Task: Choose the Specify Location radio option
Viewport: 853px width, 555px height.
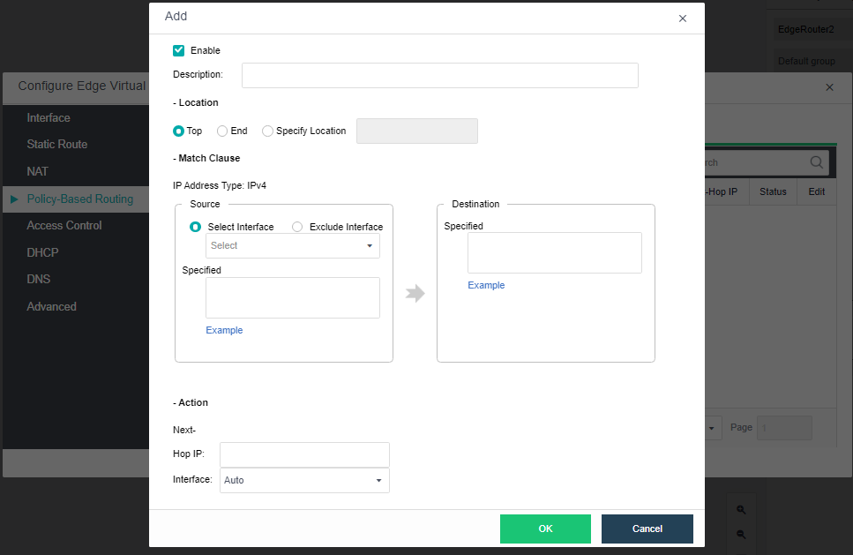Action: 268,131
